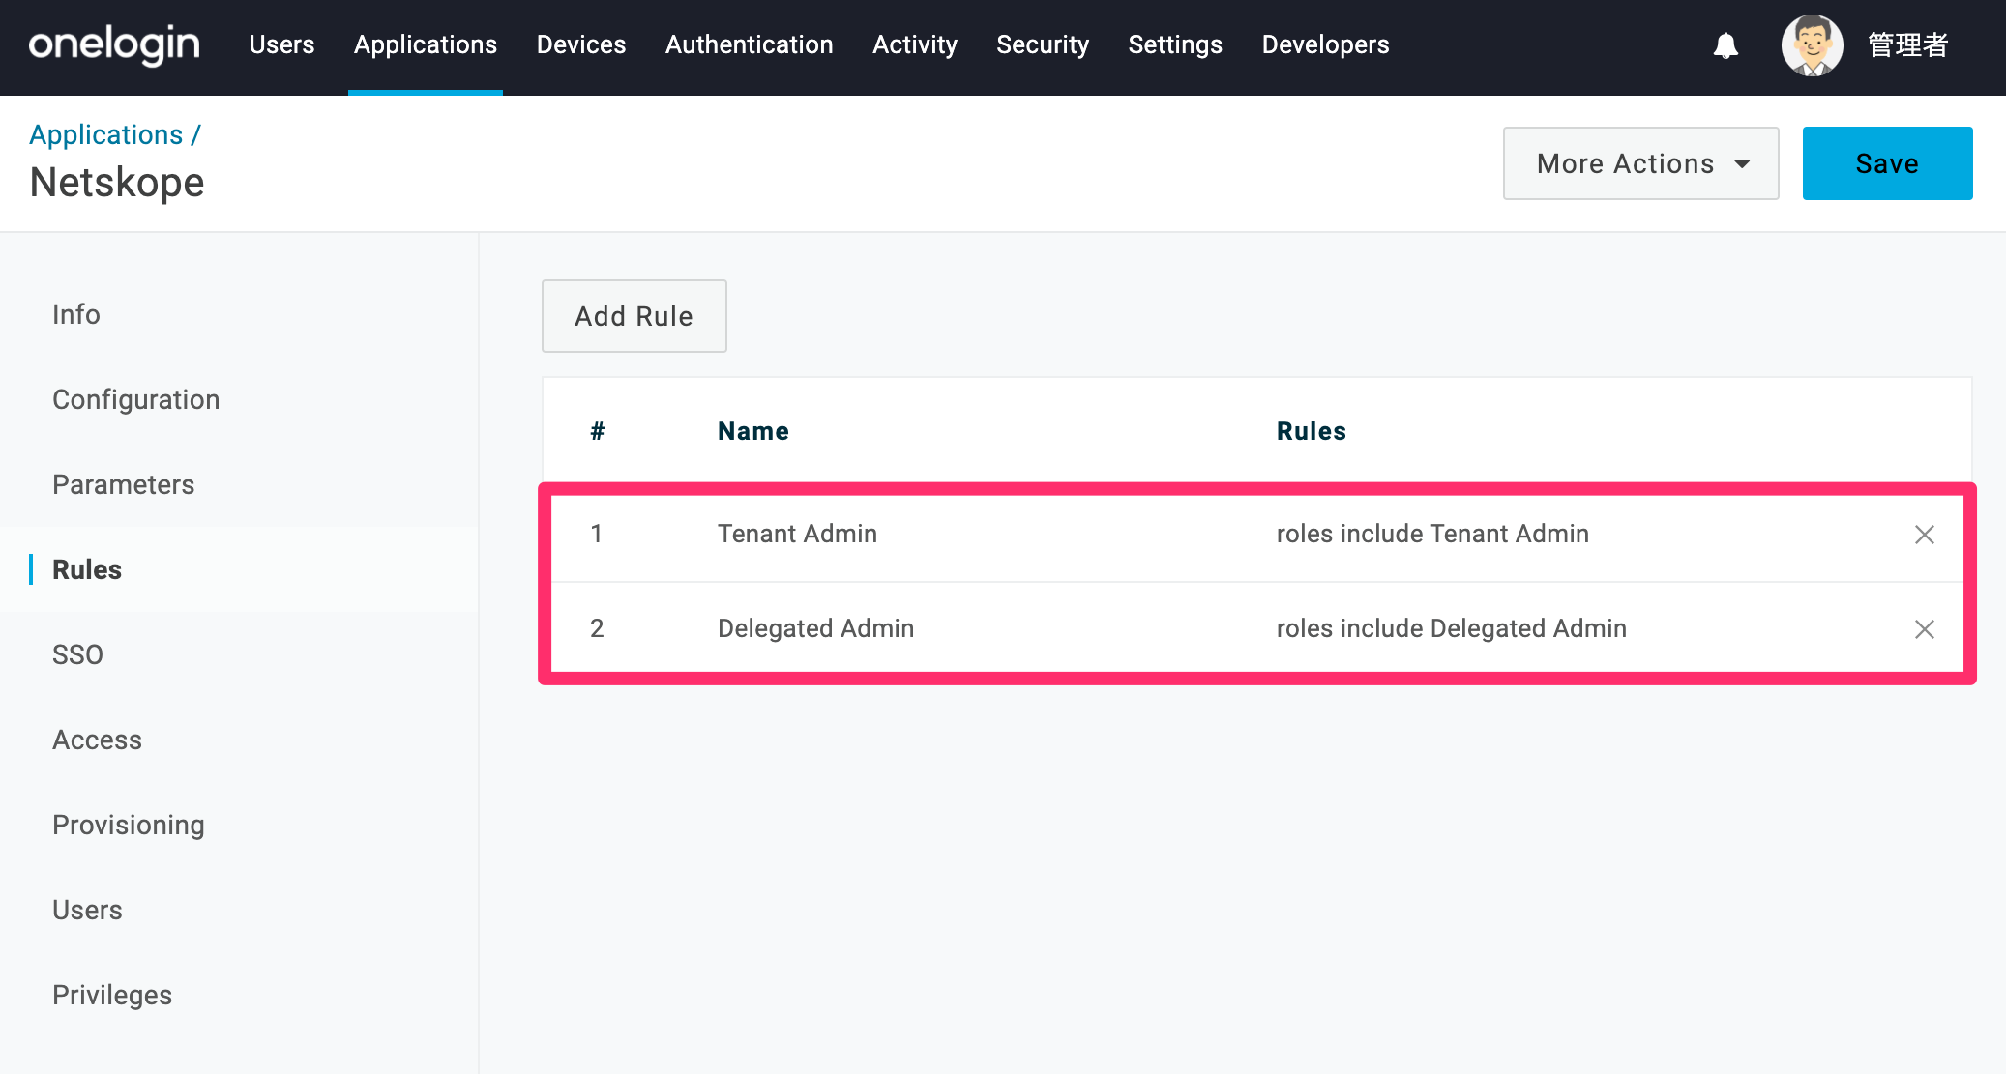Viewport: 2006px width, 1074px height.
Task: Switch to the SSO tab
Action: point(77,654)
